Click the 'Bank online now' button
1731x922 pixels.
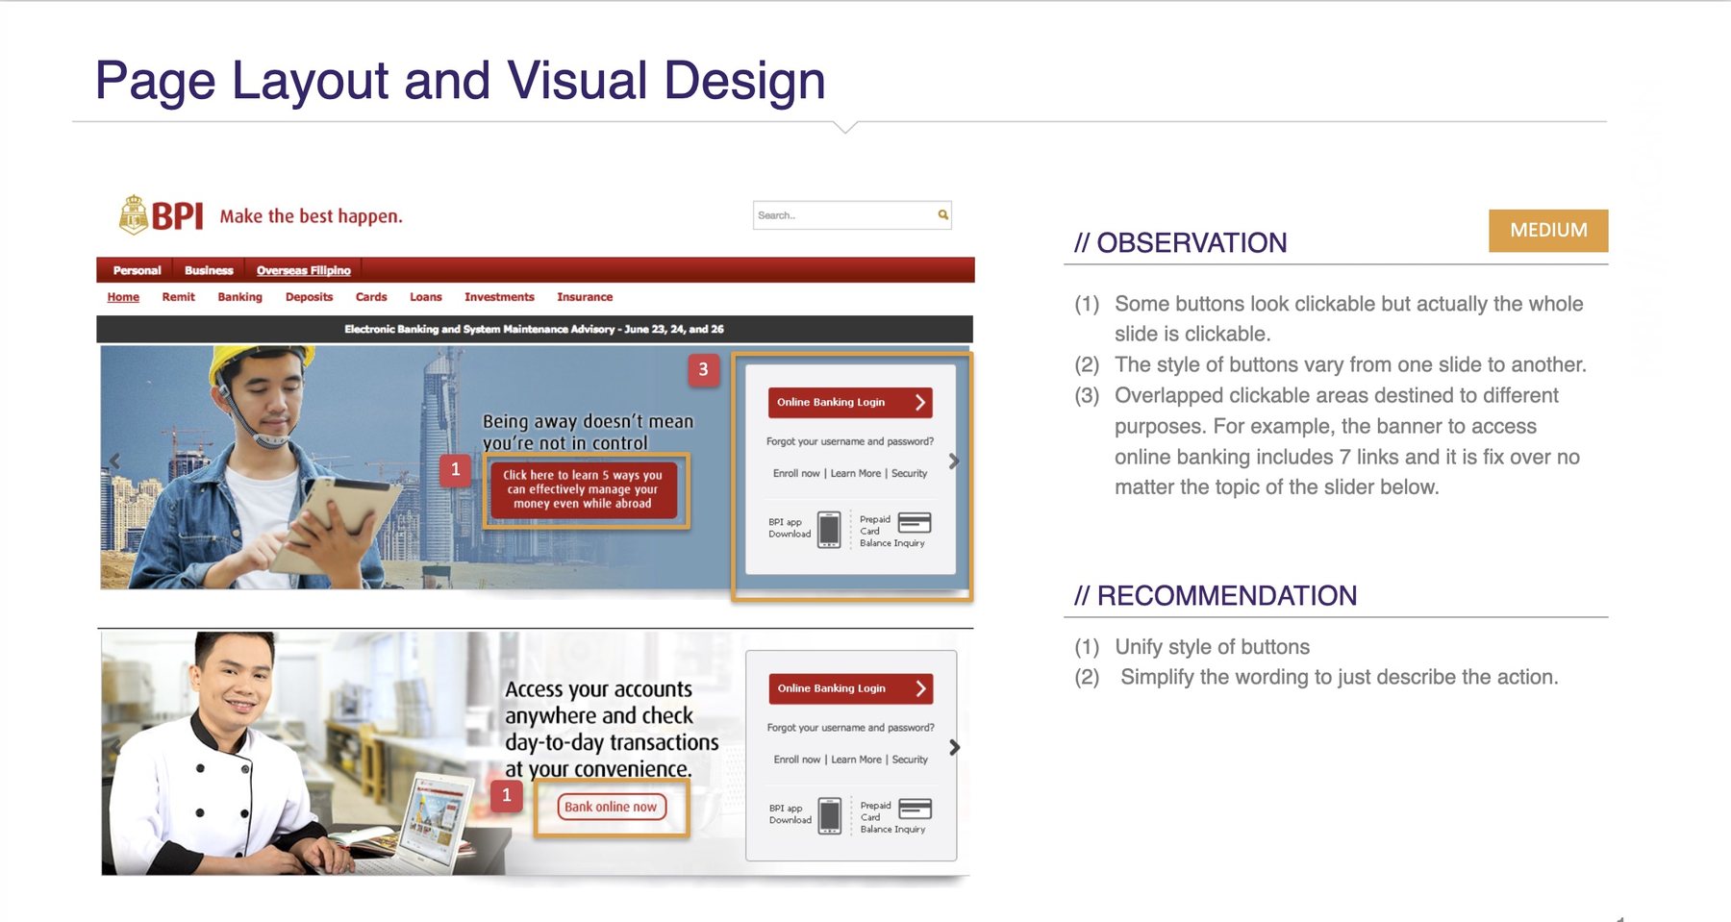(x=611, y=807)
